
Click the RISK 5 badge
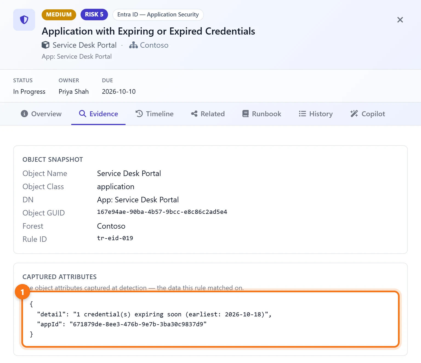point(94,15)
